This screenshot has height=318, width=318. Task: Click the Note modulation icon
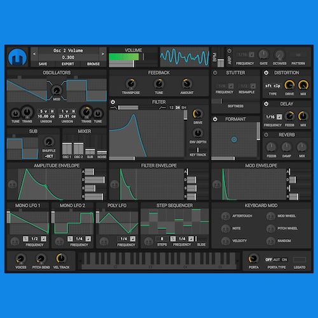tap(225, 229)
